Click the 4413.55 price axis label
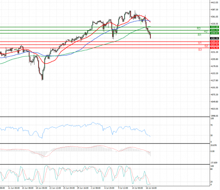The width and height of the screenshot is (220, 190). [x=214, y=3]
